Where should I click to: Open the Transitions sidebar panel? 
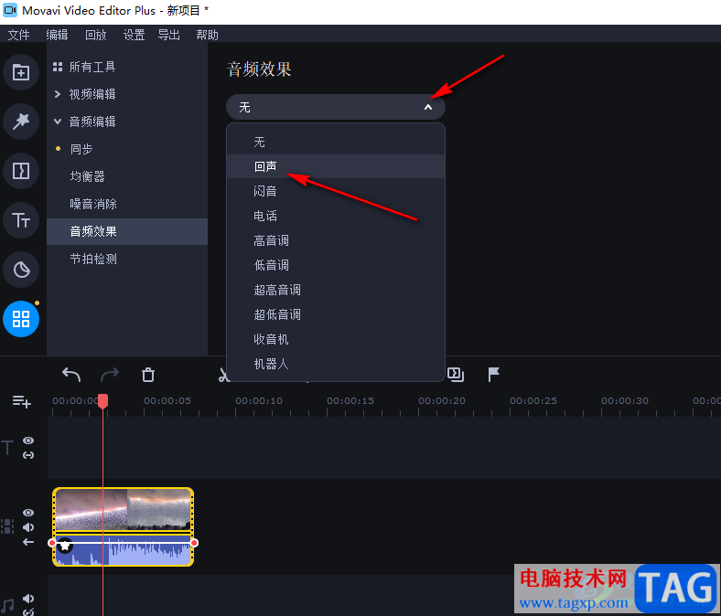click(x=21, y=171)
